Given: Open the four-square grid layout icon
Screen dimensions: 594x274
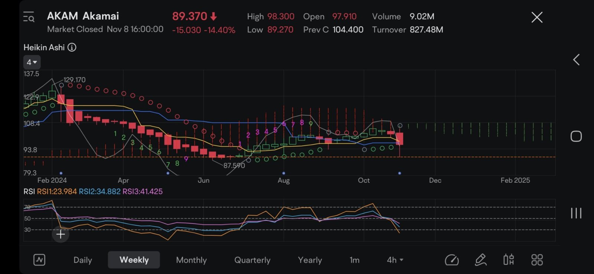Looking at the screenshot, I should tap(537, 260).
